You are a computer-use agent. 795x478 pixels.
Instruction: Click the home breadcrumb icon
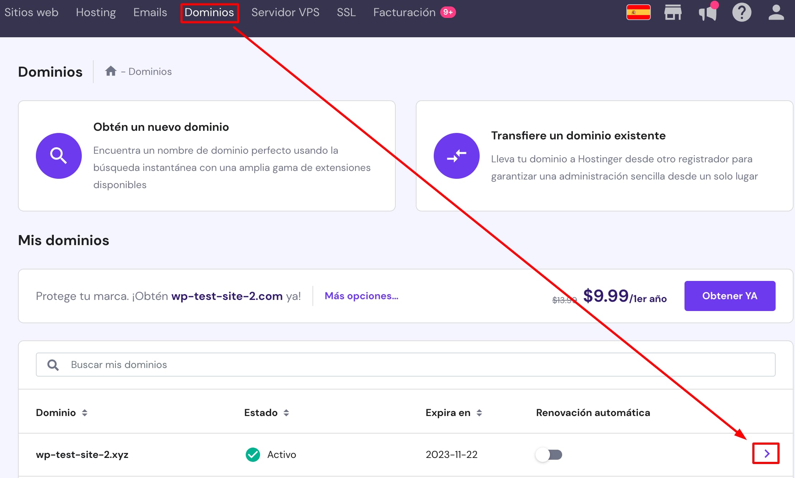point(110,71)
